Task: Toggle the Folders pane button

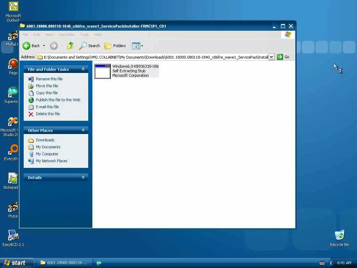Action: pos(115,46)
